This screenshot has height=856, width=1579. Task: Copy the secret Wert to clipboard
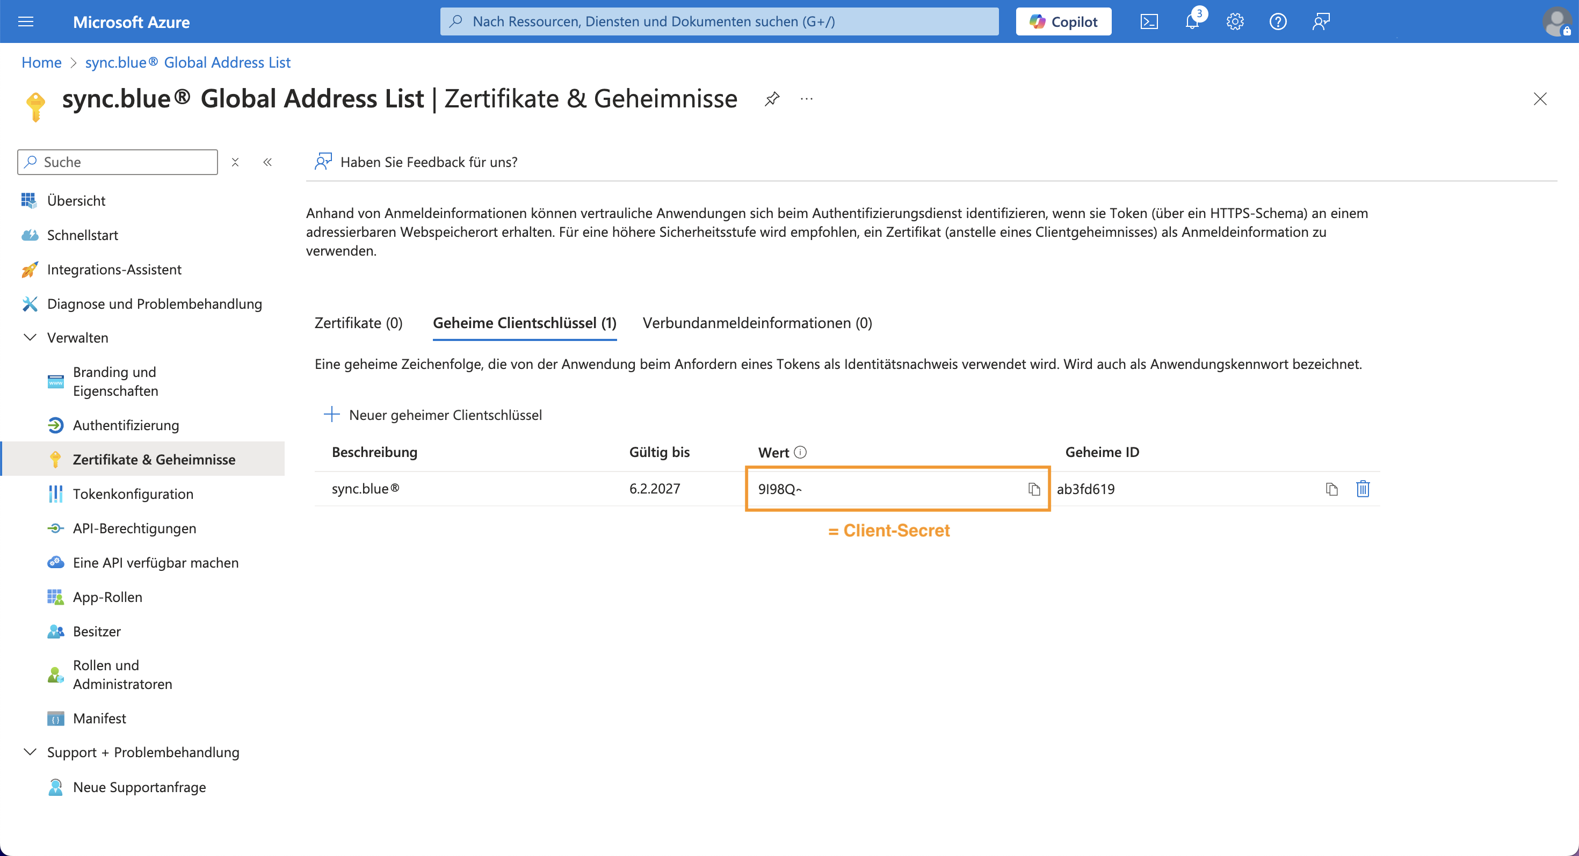coord(1034,489)
